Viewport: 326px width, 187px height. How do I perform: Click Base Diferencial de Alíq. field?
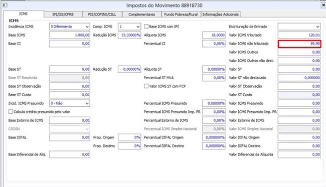(70, 154)
